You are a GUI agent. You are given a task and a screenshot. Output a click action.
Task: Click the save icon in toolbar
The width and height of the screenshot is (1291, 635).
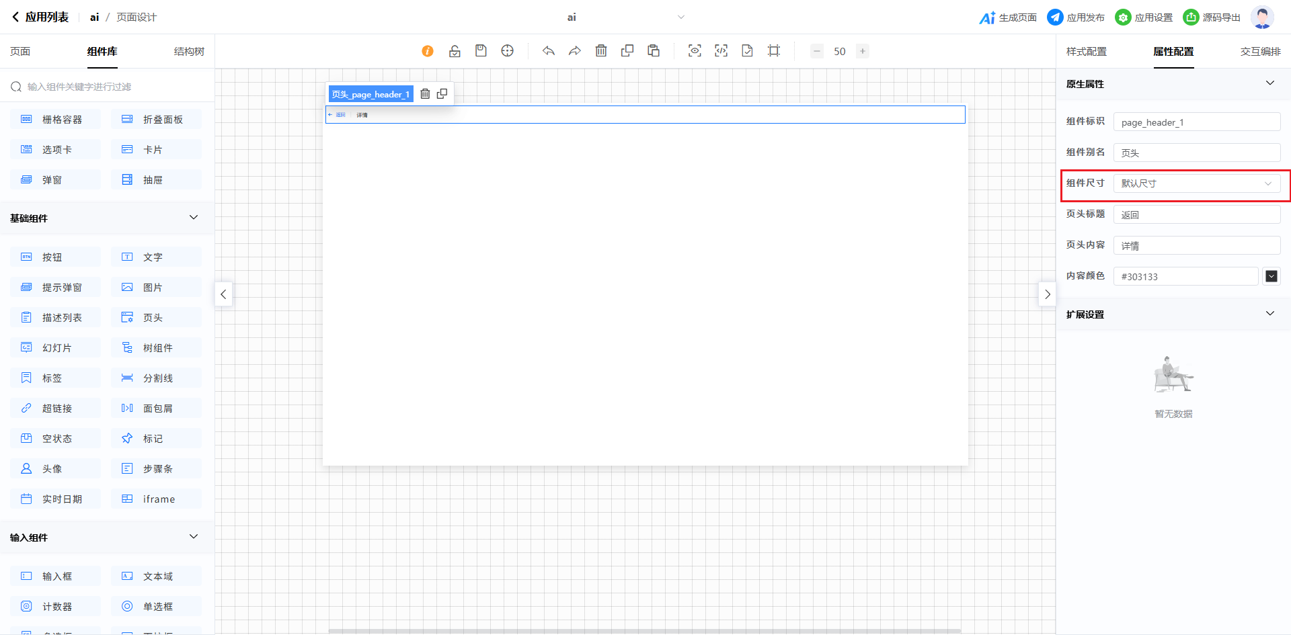point(481,51)
